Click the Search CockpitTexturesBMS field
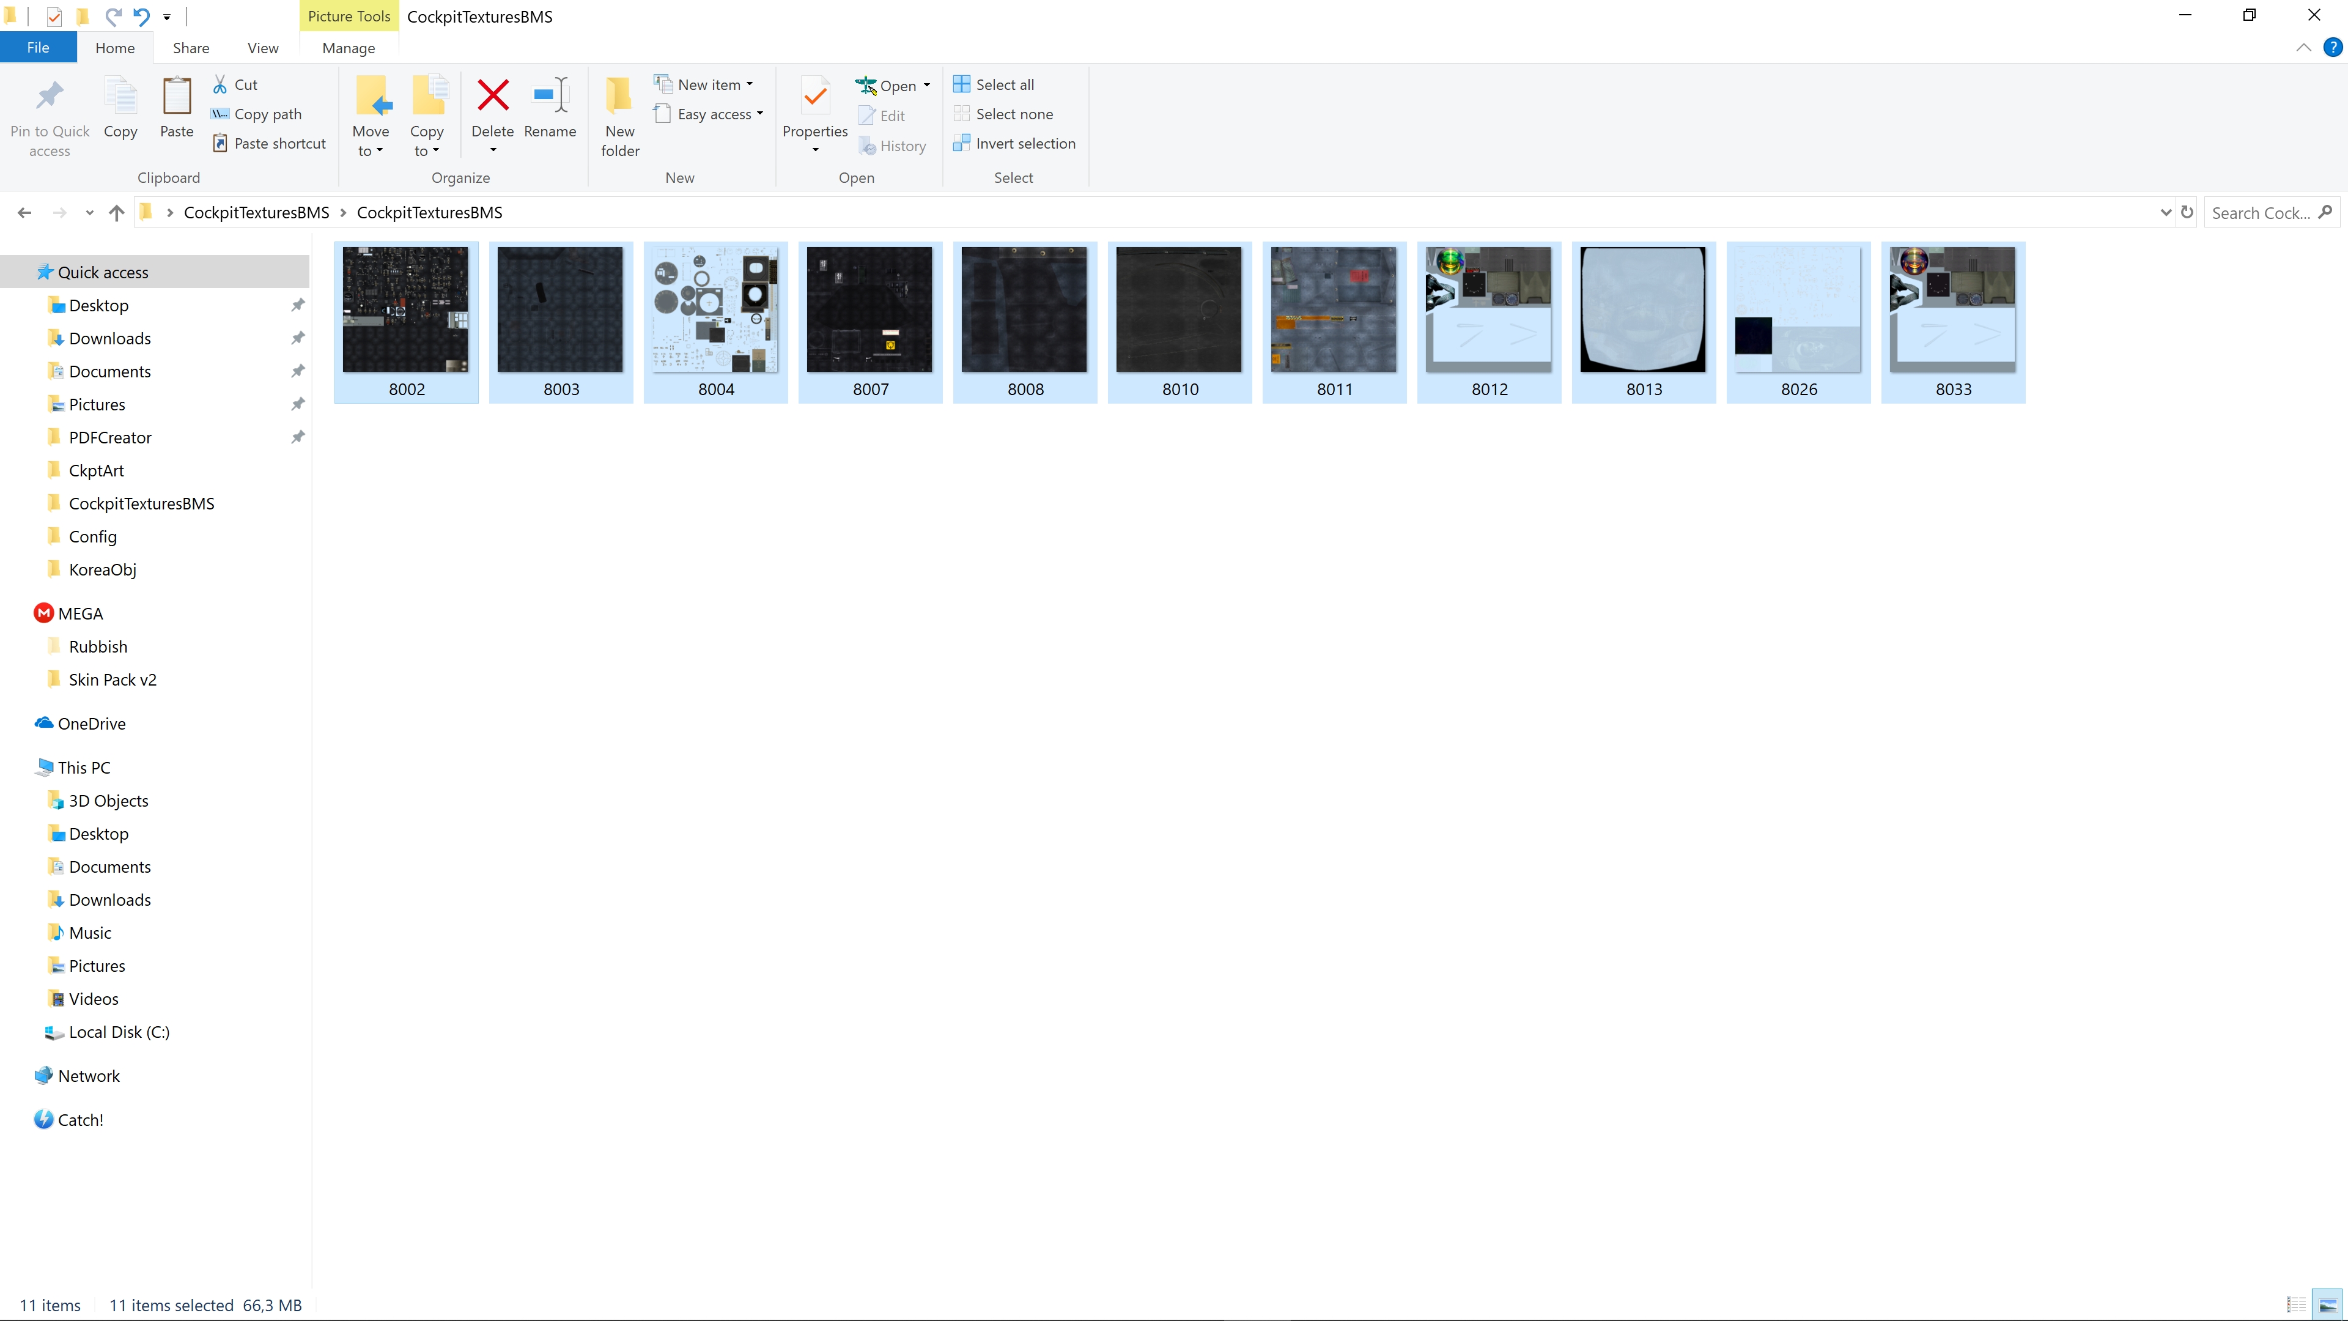The width and height of the screenshot is (2348, 1321). click(x=2261, y=212)
